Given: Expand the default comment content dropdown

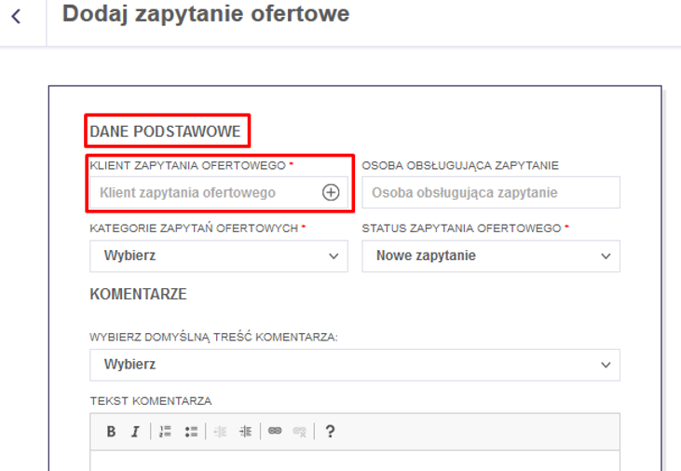Looking at the screenshot, I should coord(354,365).
